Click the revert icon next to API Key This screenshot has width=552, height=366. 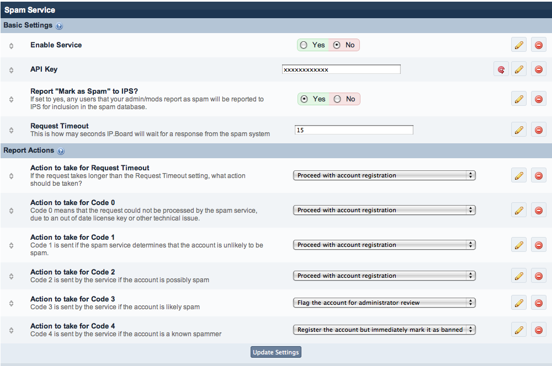(x=501, y=69)
